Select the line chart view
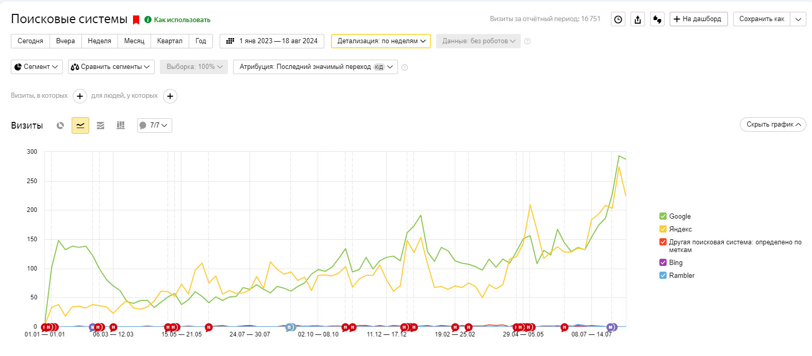This screenshot has width=812, height=356. pyautogui.click(x=80, y=126)
